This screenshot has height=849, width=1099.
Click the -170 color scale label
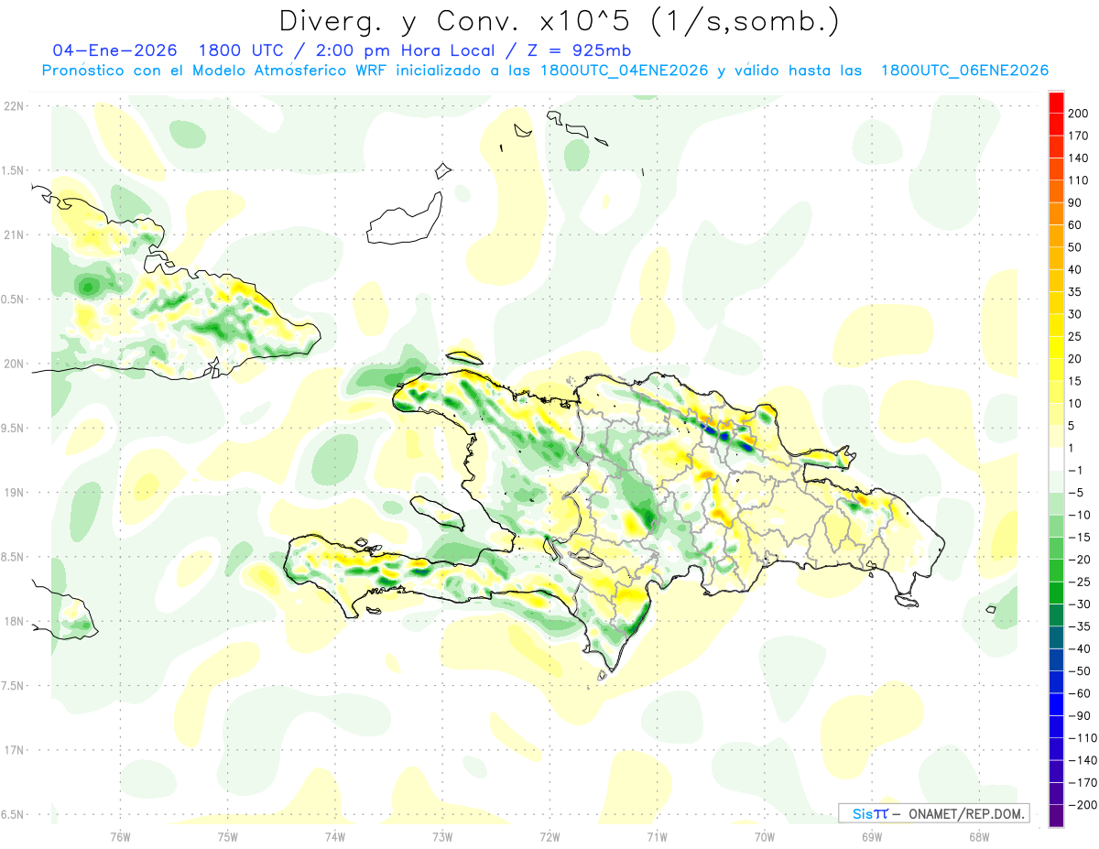pos(1083,782)
